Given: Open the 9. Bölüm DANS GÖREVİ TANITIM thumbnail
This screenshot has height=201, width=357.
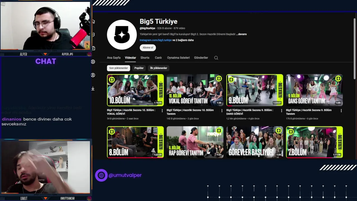Looking at the screenshot, I should coord(314,90).
